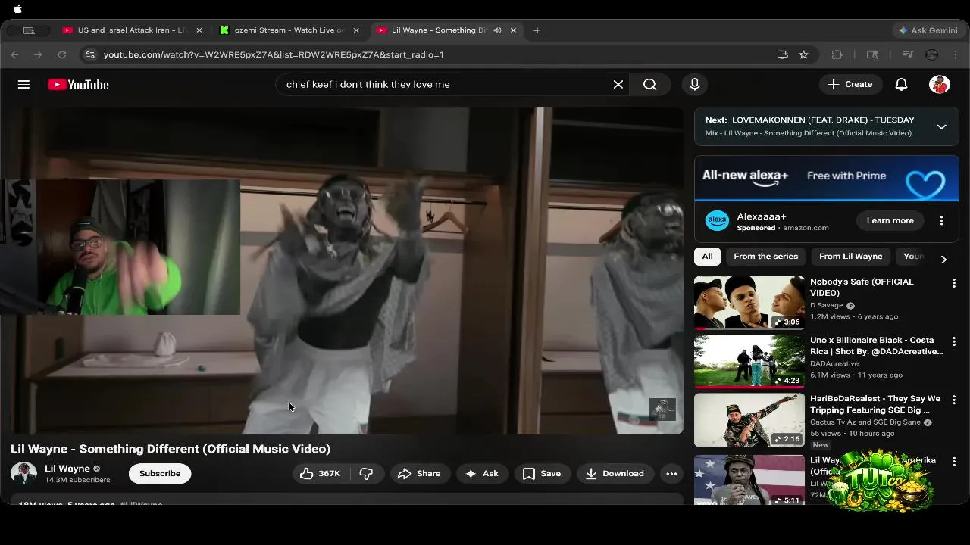The height and width of the screenshot is (545, 970).
Task: Open the notifications bell
Action: [901, 84]
